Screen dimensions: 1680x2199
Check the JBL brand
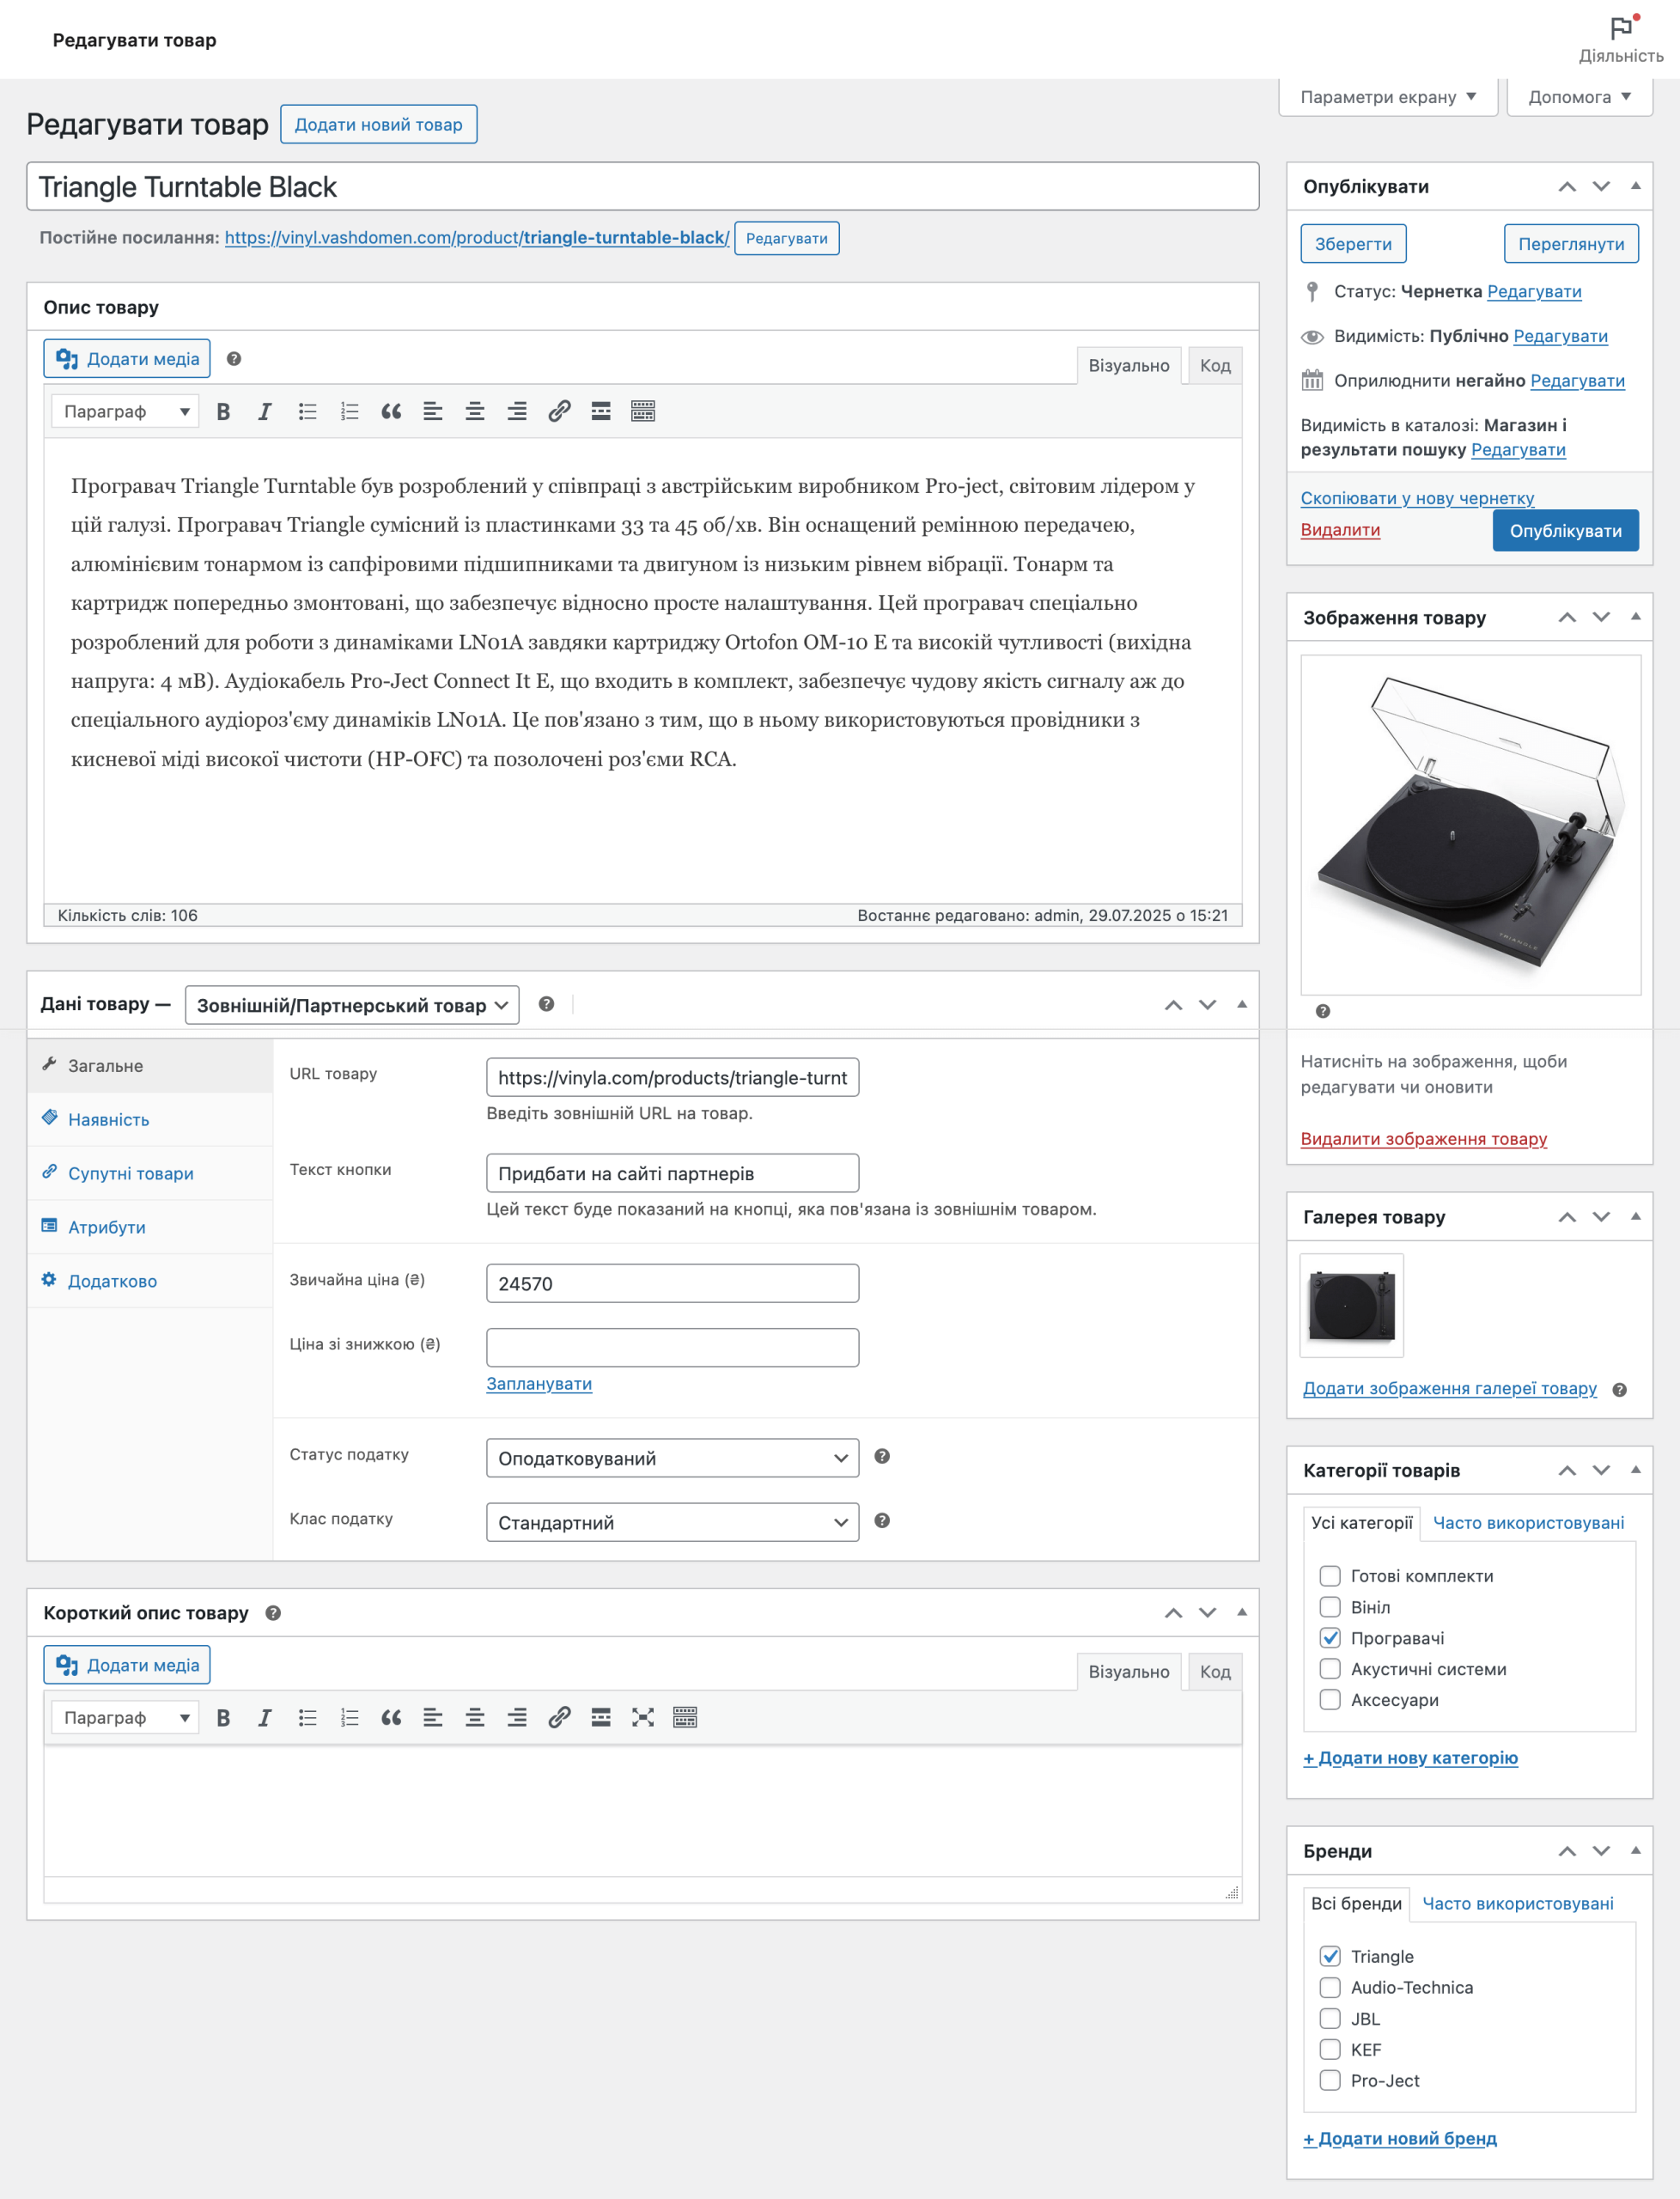tap(1330, 2019)
